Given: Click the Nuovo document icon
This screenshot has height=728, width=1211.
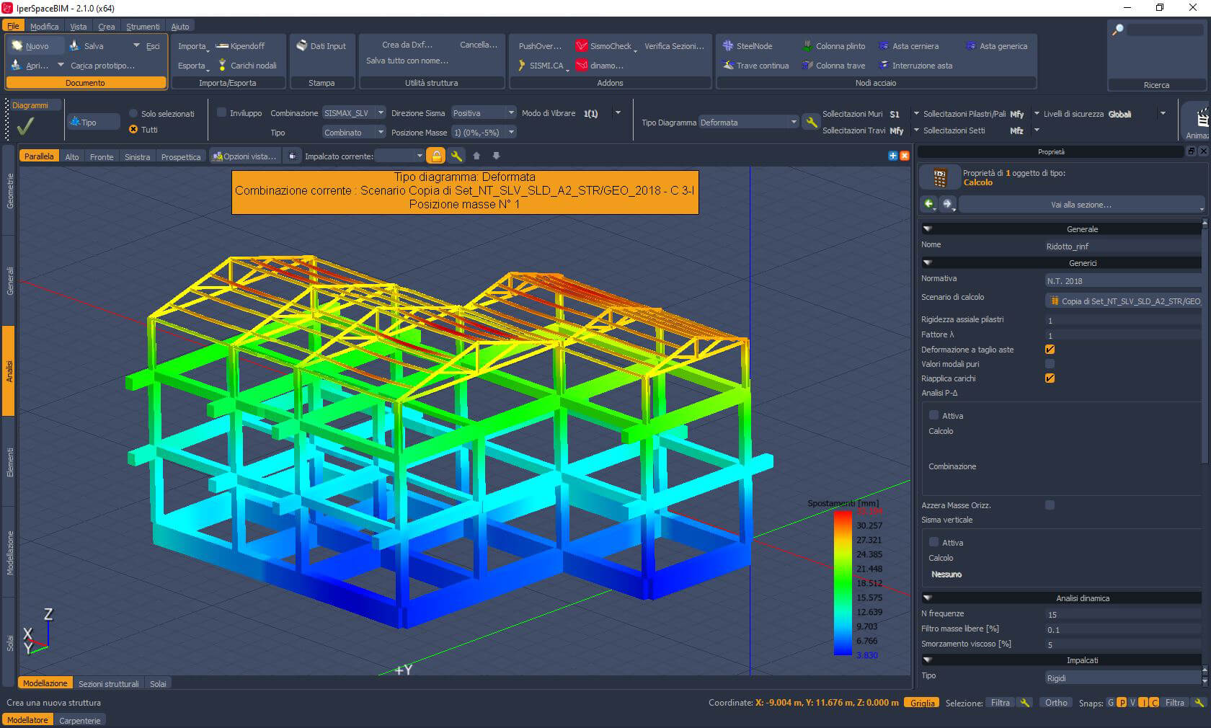Looking at the screenshot, I should coord(18,45).
